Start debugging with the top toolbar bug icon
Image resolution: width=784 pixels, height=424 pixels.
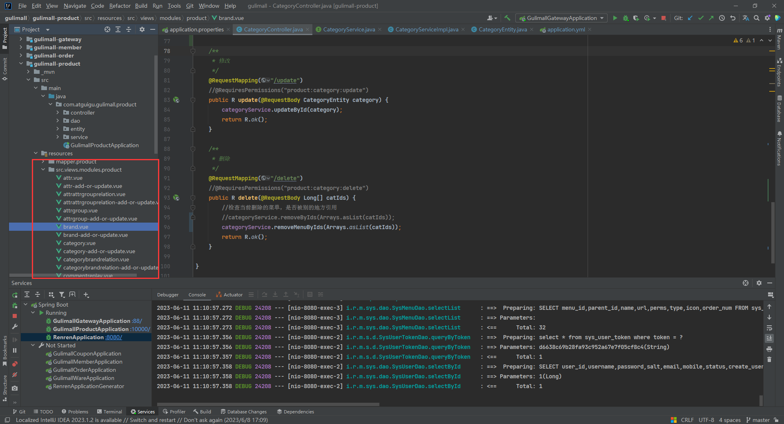[626, 18]
